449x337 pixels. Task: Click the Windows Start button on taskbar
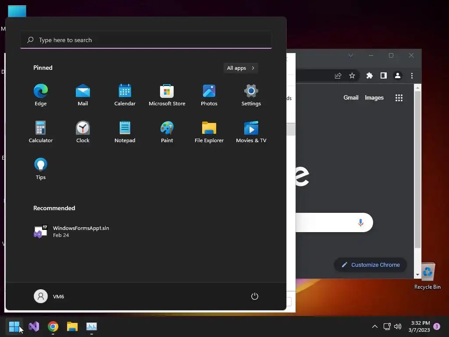[x=14, y=326]
